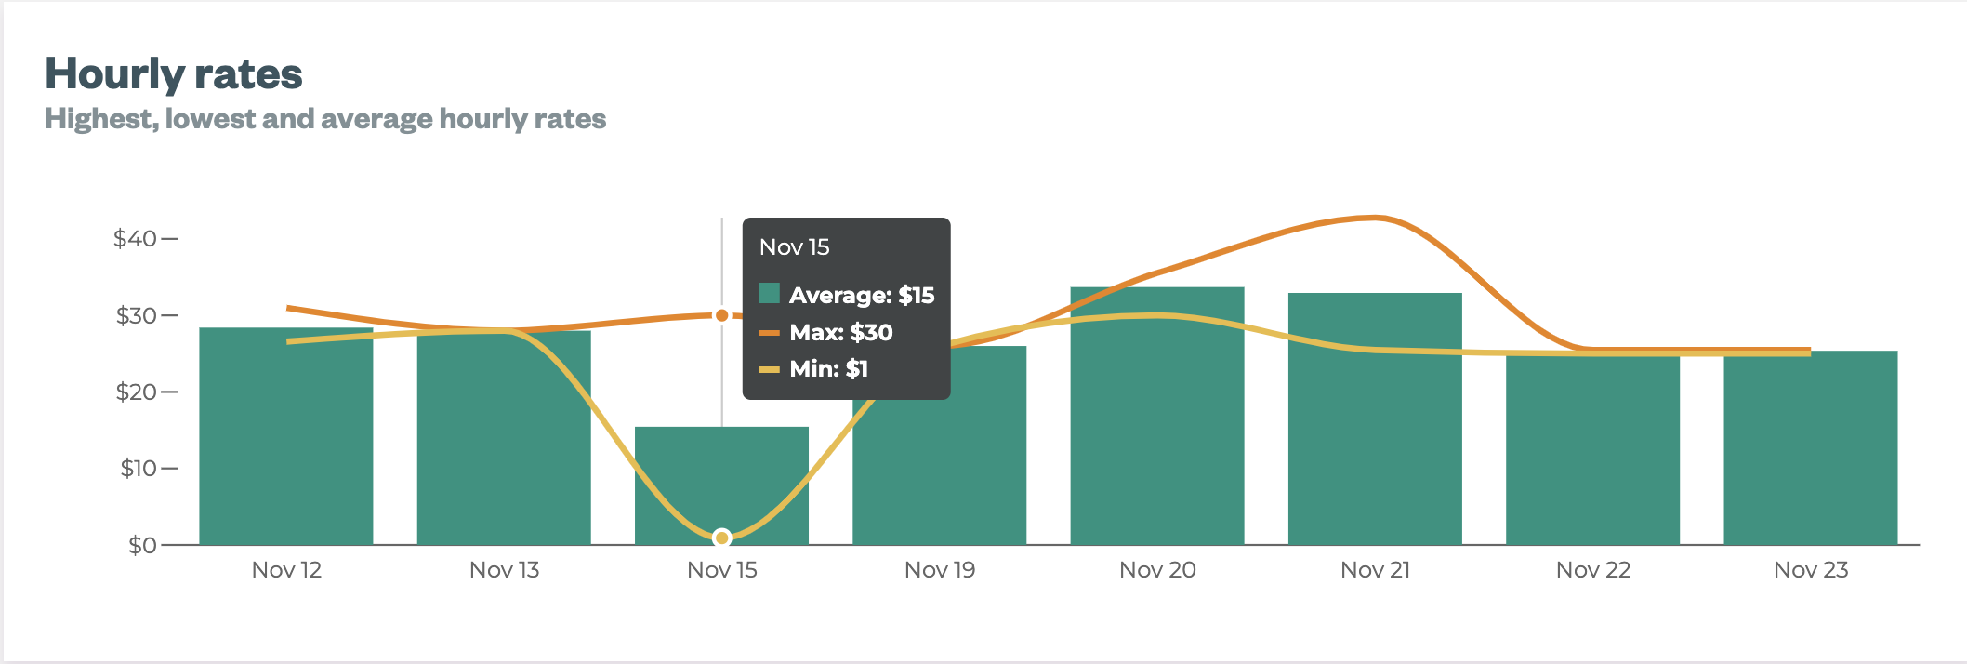Screen dimensions: 1967x664
Task: Select the Nov 13 bar
Action: click(504, 437)
